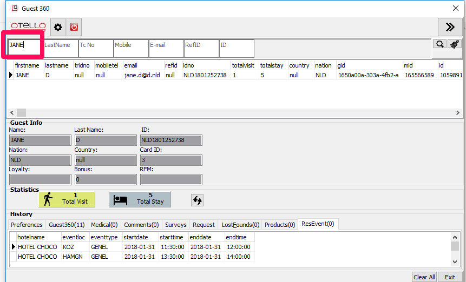Viewport: 466px width, 282px height.
Task: Open the LostFounds(0) tab
Action: pyautogui.click(x=240, y=225)
